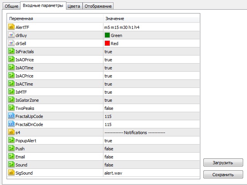Click the Green color swatch for clrBuy

coord(107,35)
